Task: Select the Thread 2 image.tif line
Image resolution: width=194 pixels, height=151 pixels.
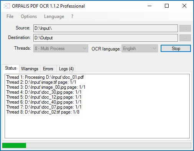Action: click(41, 82)
